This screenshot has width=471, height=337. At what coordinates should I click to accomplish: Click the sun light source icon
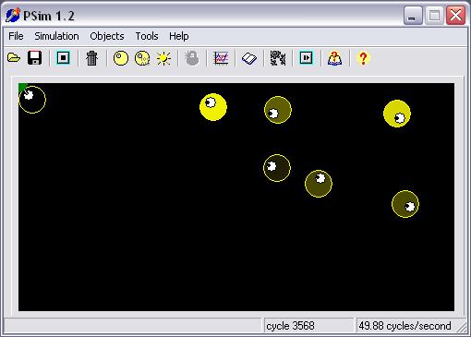pos(163,58)
